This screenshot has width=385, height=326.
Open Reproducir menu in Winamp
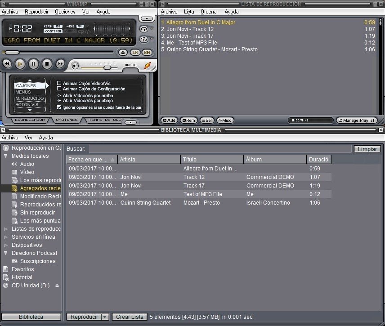pyautogui.click(x=36, y=12)
